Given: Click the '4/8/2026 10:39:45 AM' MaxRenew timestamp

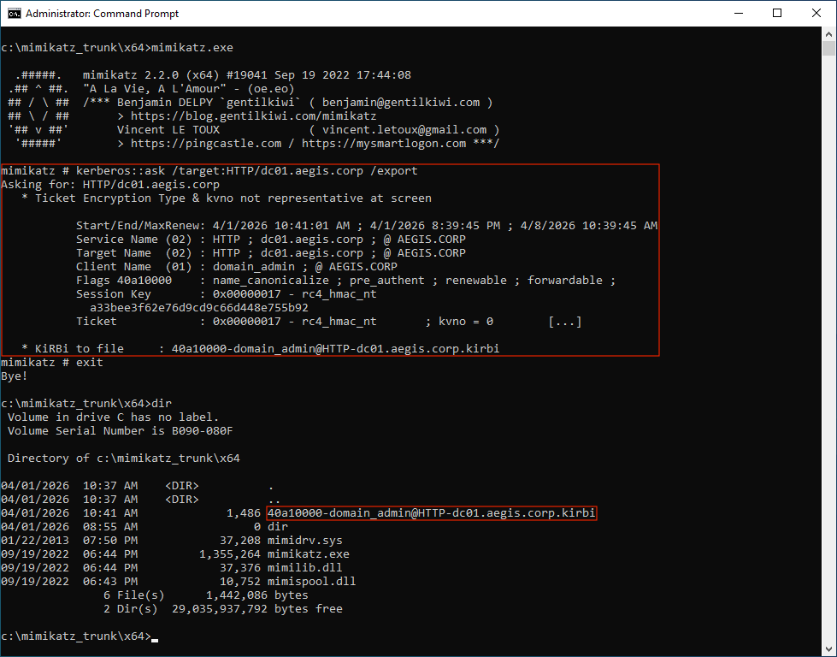Looking at the screenshot, I should coord(589,225).
